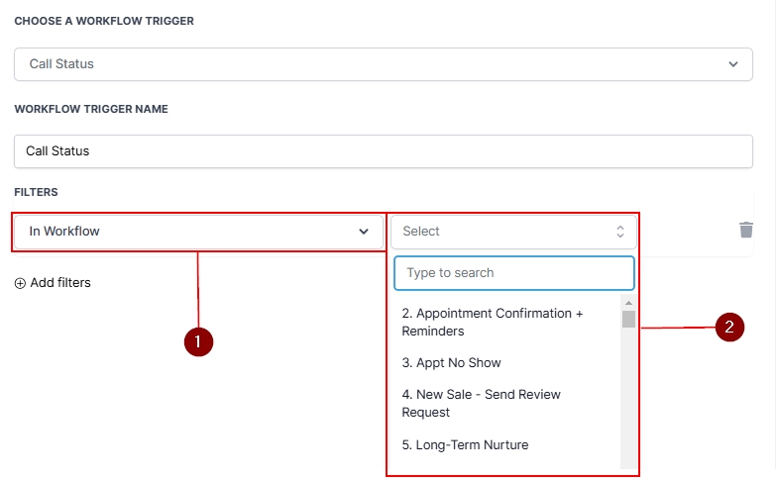Click the scrollbar up arrow in the options list
This screenshot has width=776, height=478.
click(628, 303)
